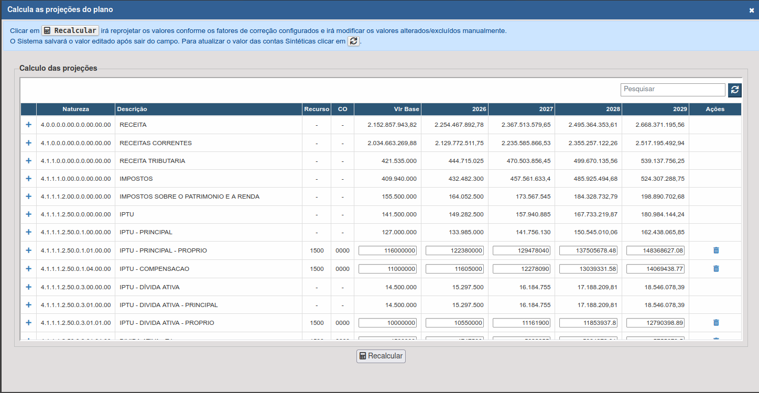Expand the RECEITAS CORRENTES row
759x393 pixels.
28,143
